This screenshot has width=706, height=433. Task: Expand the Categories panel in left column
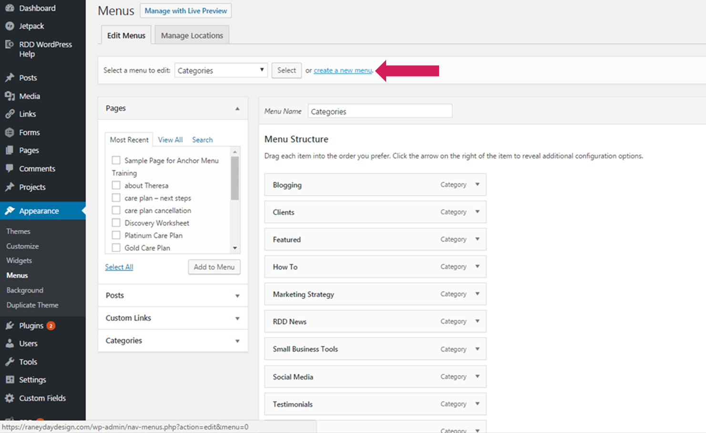click(237, 341)
